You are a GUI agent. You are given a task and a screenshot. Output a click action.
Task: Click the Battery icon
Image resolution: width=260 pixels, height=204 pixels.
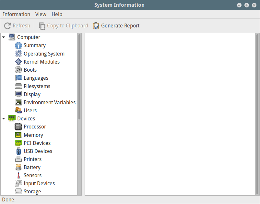click(18, 167)
